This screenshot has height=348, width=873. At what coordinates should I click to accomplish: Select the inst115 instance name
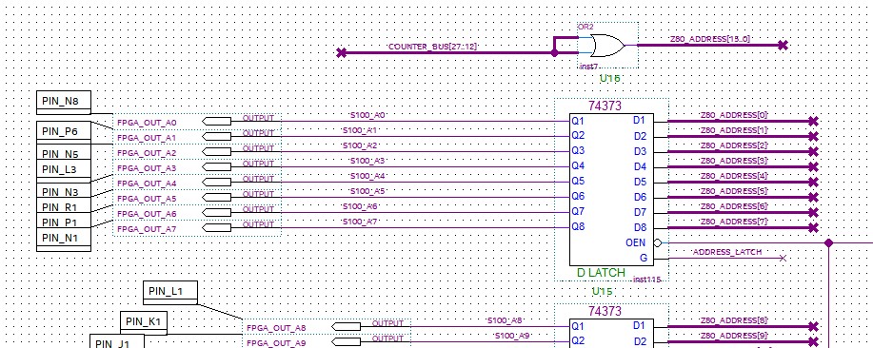coord(647,280)
